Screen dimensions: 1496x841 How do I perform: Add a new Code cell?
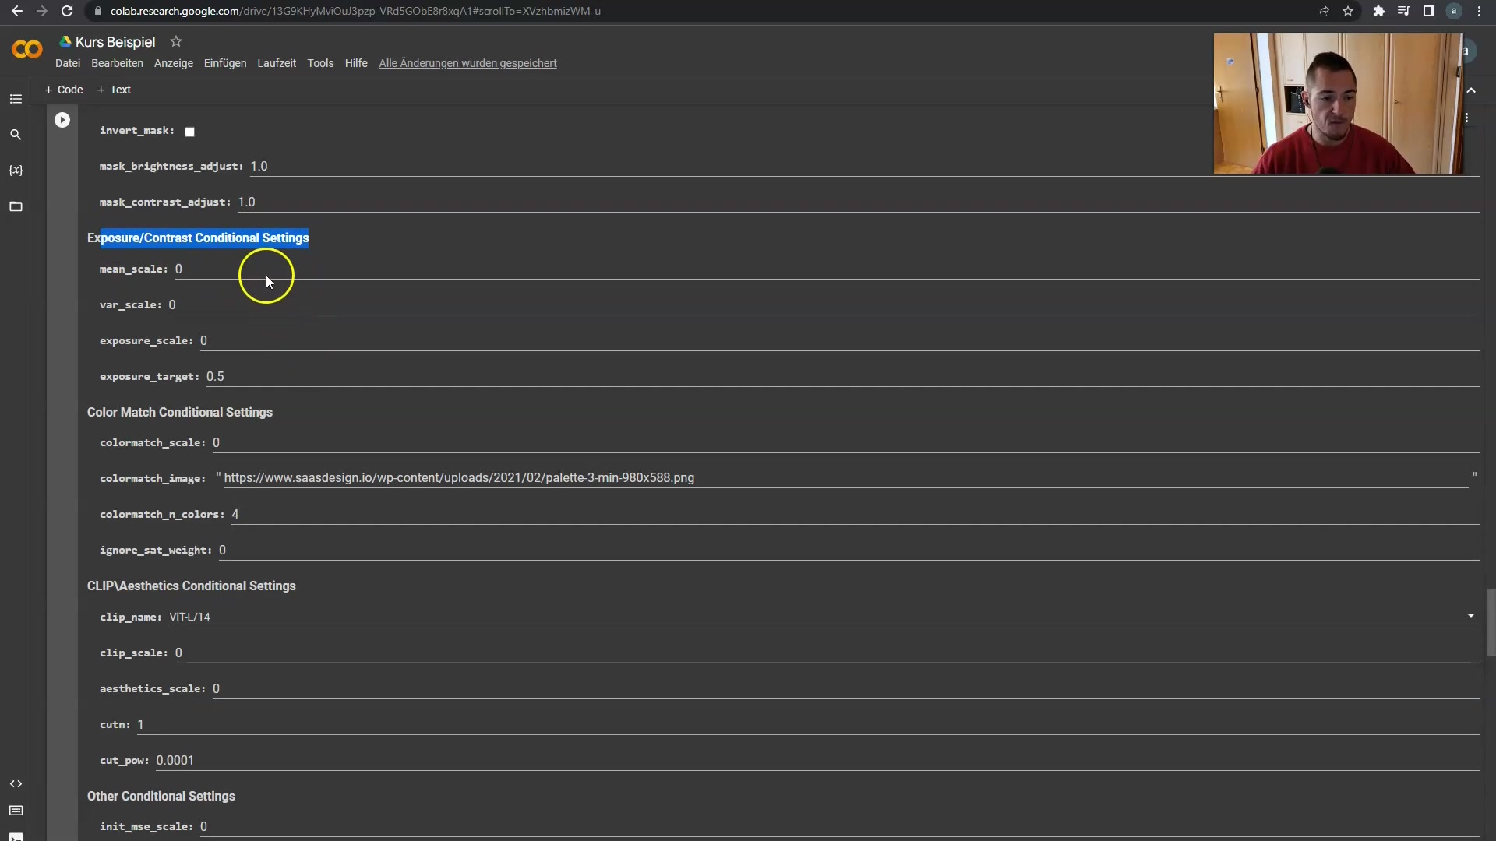pyautogui.click(x=64, y=90)
